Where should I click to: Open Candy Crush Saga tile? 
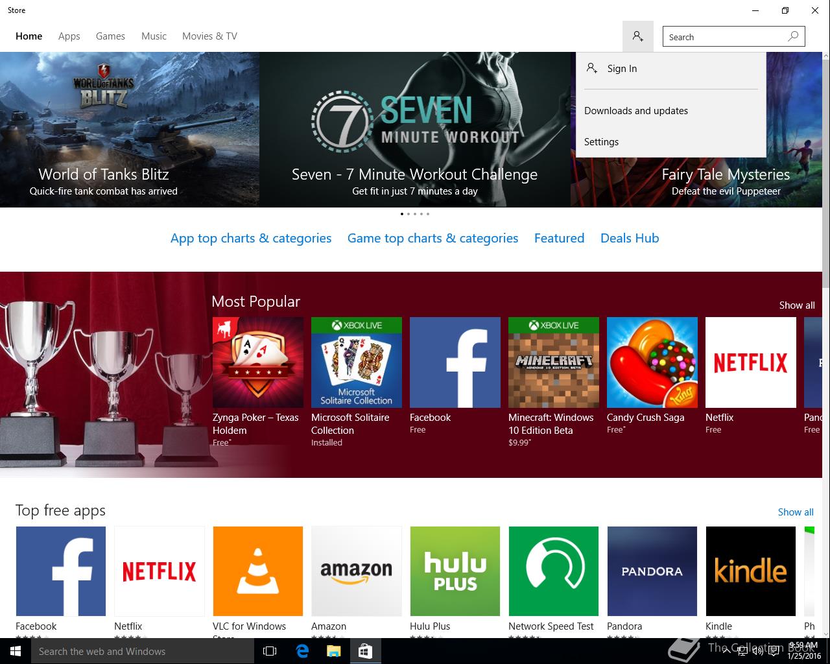tap(652, 362)
